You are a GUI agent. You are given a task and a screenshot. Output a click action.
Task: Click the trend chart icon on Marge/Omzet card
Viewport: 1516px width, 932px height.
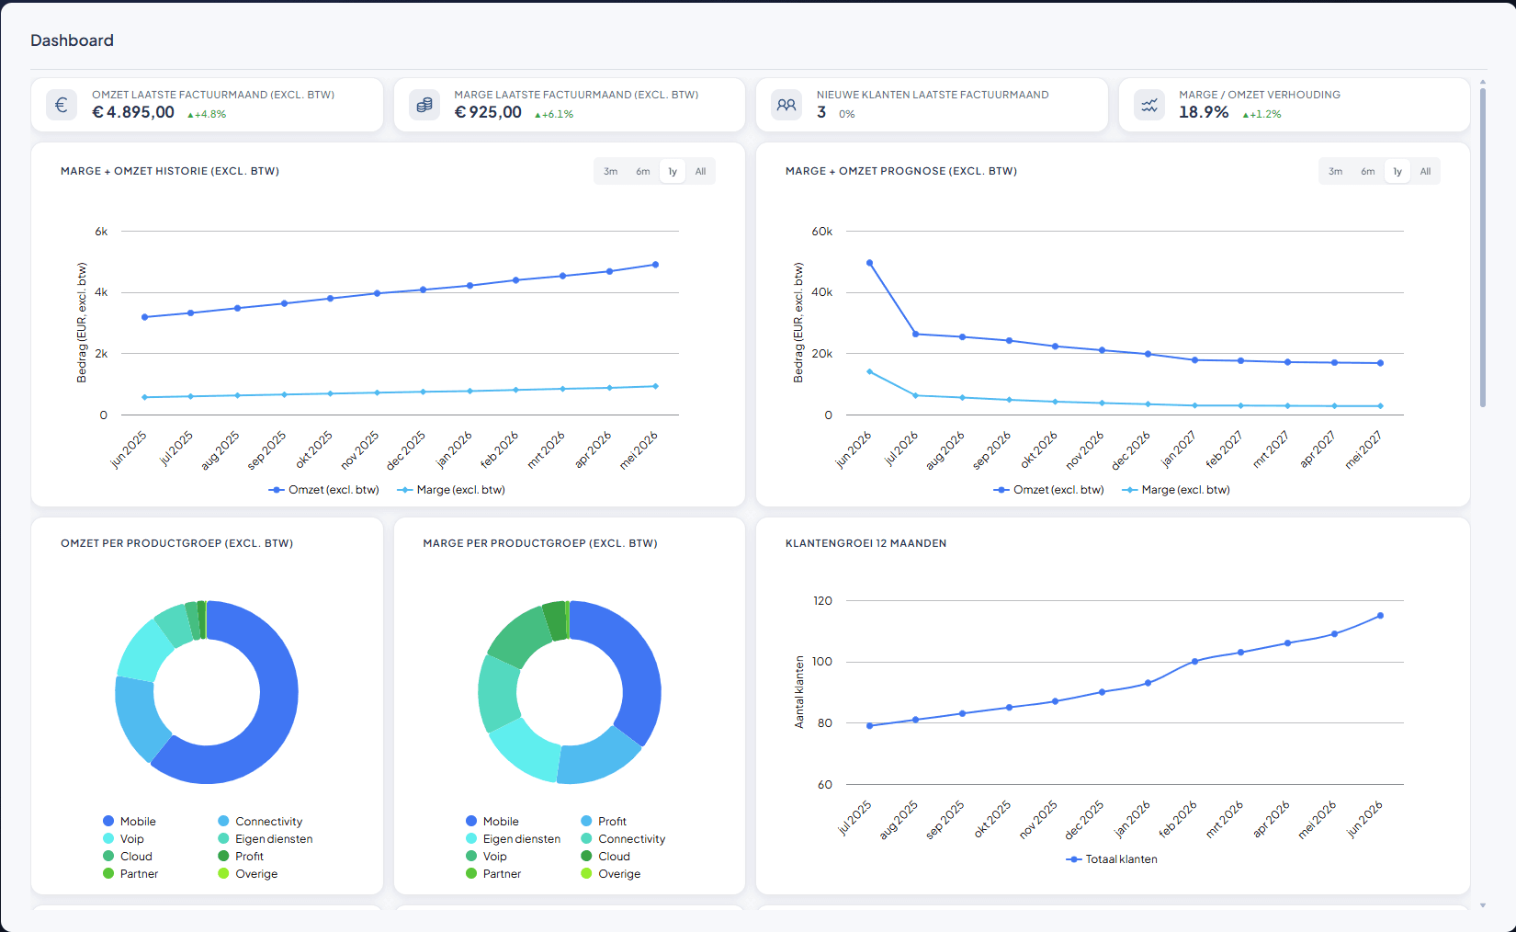[x=1149, y=105]
